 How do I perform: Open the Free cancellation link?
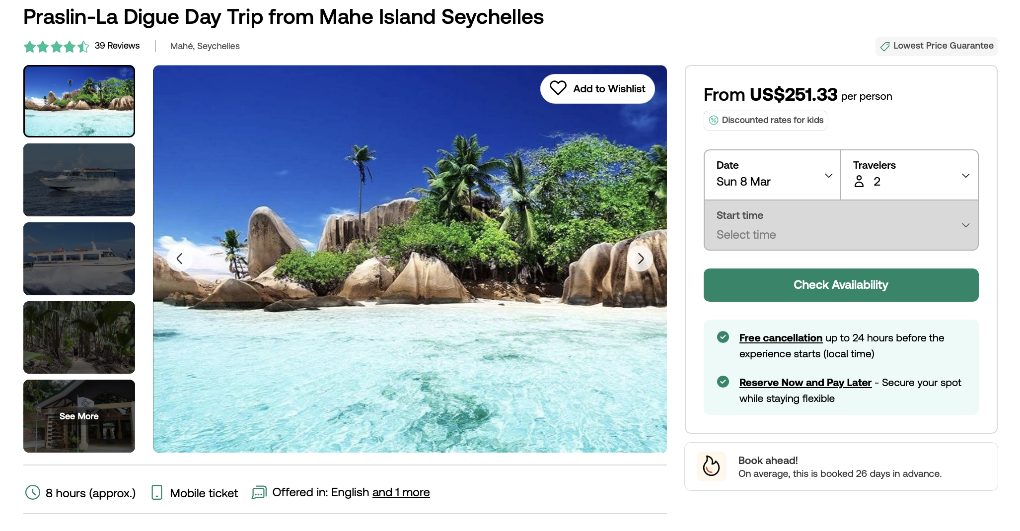781,338
